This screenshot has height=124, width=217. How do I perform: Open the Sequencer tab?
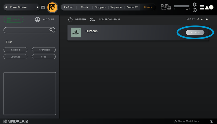(x=116, y=7)
